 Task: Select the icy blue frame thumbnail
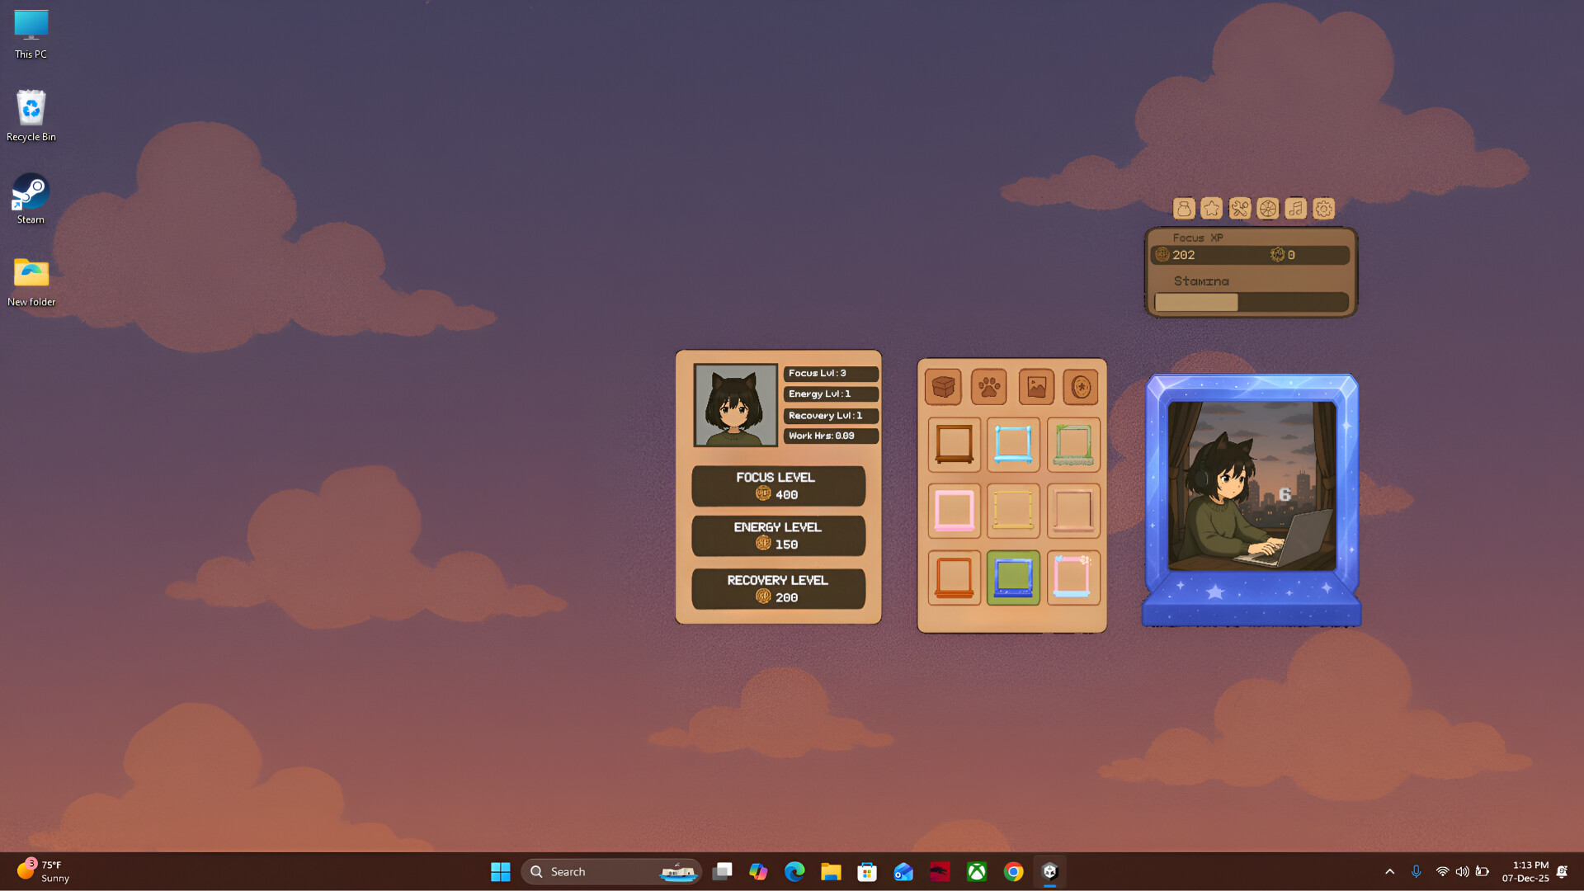(1013, 444)
